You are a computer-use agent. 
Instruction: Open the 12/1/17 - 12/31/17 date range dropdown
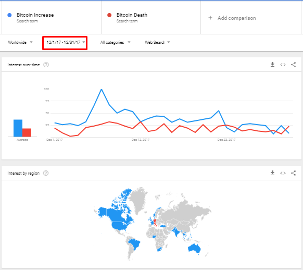pyautogui.click(x=66, y=42)
